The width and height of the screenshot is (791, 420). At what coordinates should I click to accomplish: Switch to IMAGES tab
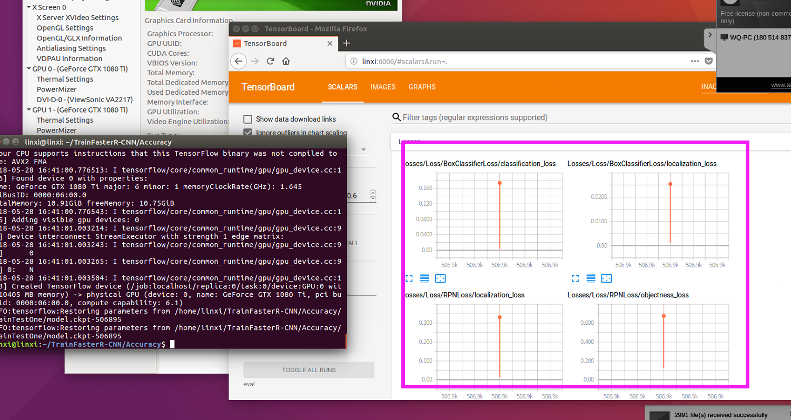[383, 87]
